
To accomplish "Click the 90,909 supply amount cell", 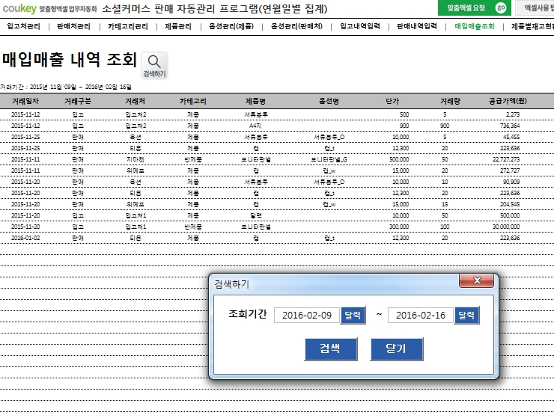I will 511,182.
